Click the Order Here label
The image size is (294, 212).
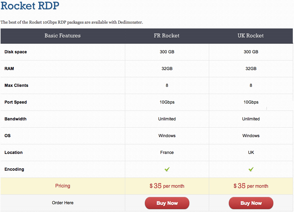[63, 203]
